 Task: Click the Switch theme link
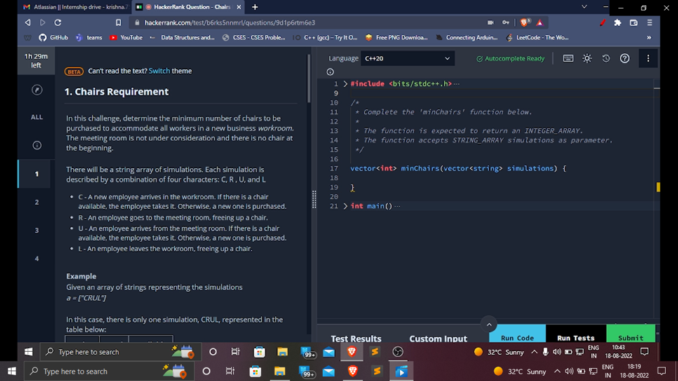pyautogui.click(x=159, y=71)
